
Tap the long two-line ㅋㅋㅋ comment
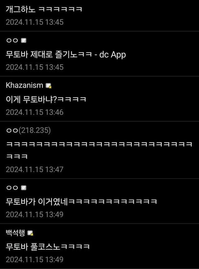click(x=99, y=150)
